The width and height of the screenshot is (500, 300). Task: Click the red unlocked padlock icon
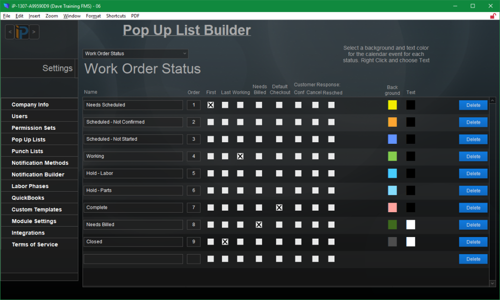click(492, 15)
